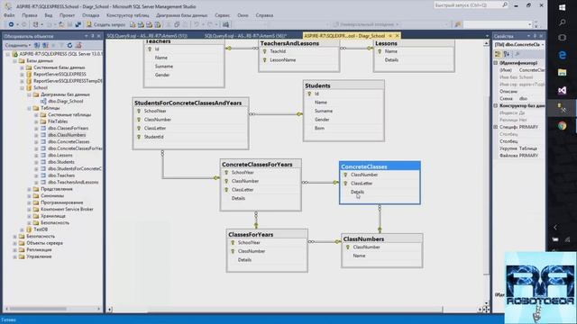Image resolution: width=577 pixels, height=324 pixels.
Task: Expand the TestDB database node
Action: [x=22, y=229]
